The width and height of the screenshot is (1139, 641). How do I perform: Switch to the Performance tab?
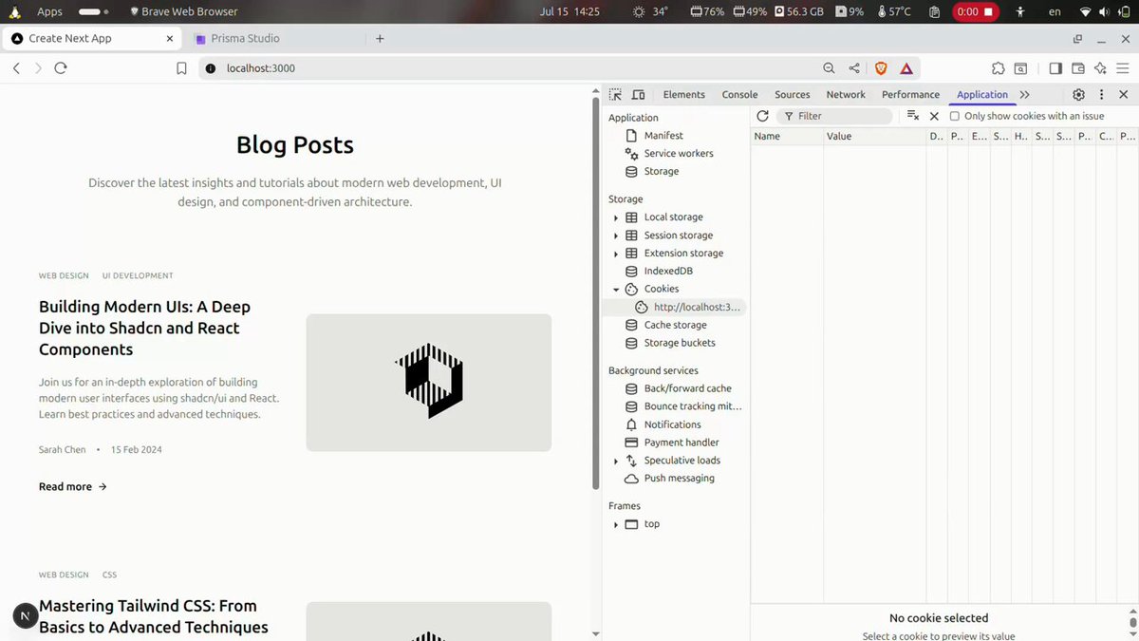[910, 95]
